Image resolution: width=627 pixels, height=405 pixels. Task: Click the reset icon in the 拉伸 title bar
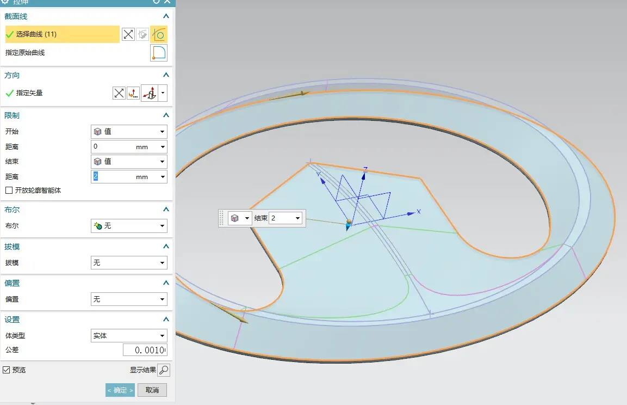[157, 2]
